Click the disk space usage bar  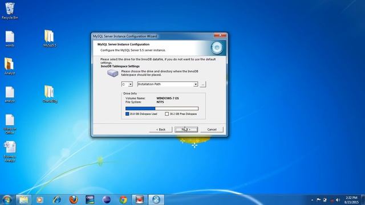tap(162, 109)
